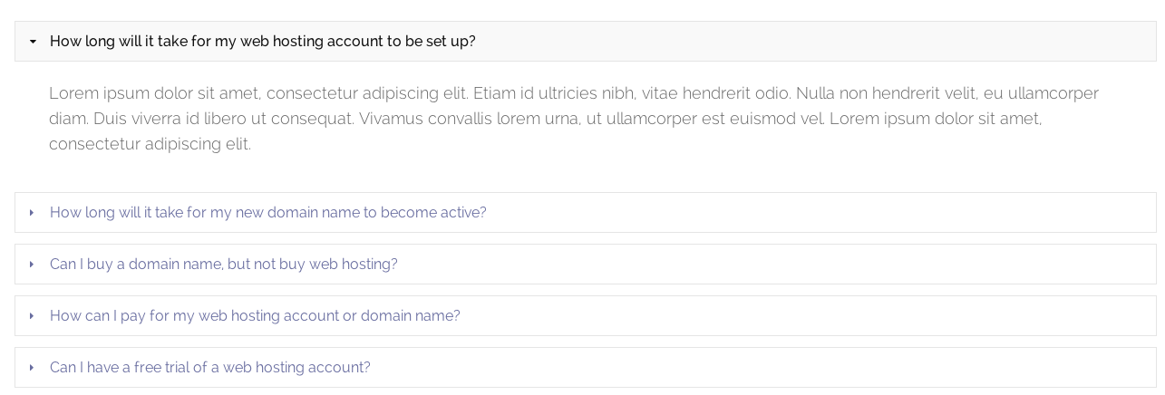Click empty right side of first accordion header
Screen dimensions: 1165x395
[816, 42]
